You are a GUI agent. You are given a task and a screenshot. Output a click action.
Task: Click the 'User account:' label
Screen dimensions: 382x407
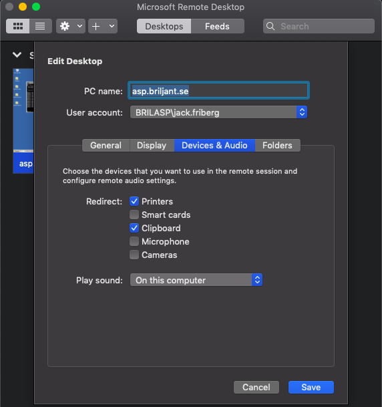pos(94,113)
